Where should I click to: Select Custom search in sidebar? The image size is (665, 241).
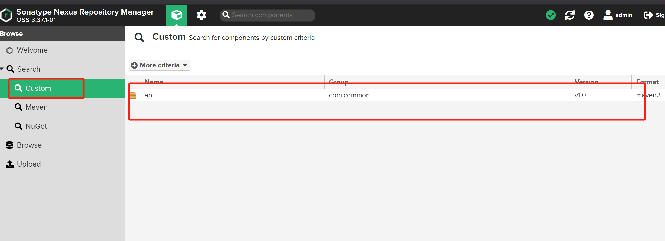pyautogui.click(x=62, y=88)
